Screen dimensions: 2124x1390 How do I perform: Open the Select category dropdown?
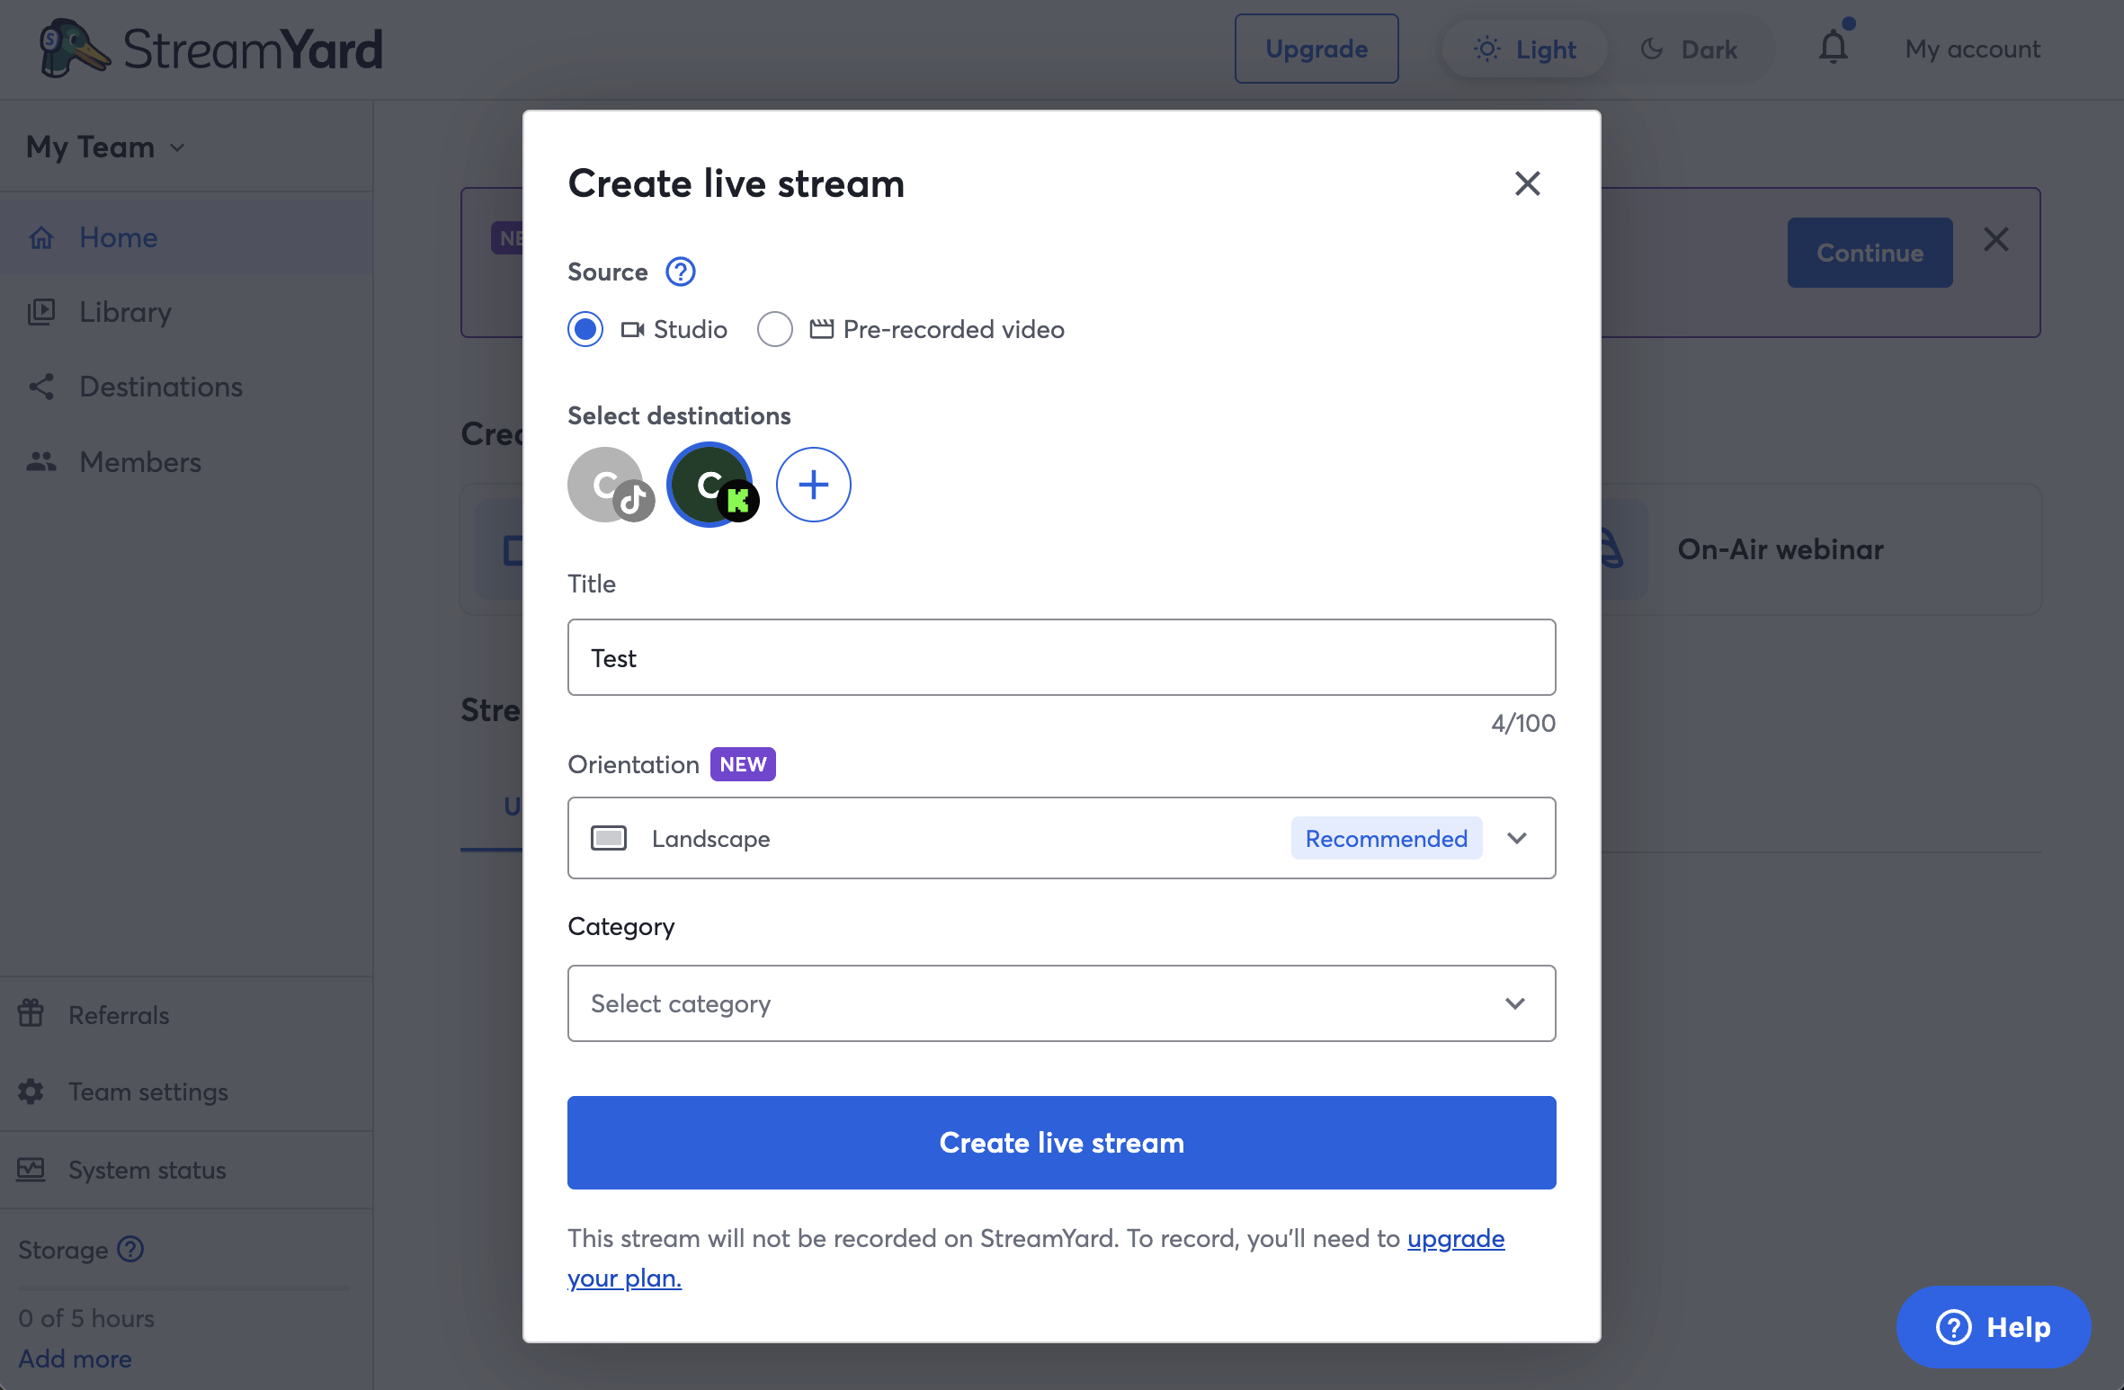click(x=1061, y=1003)
